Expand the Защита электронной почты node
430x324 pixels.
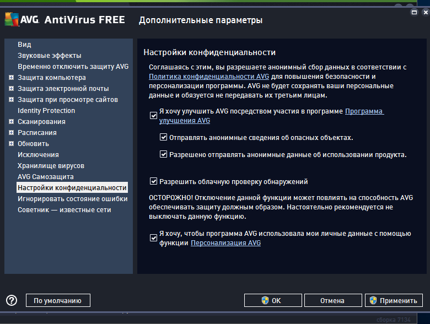(x=11, y=89)
